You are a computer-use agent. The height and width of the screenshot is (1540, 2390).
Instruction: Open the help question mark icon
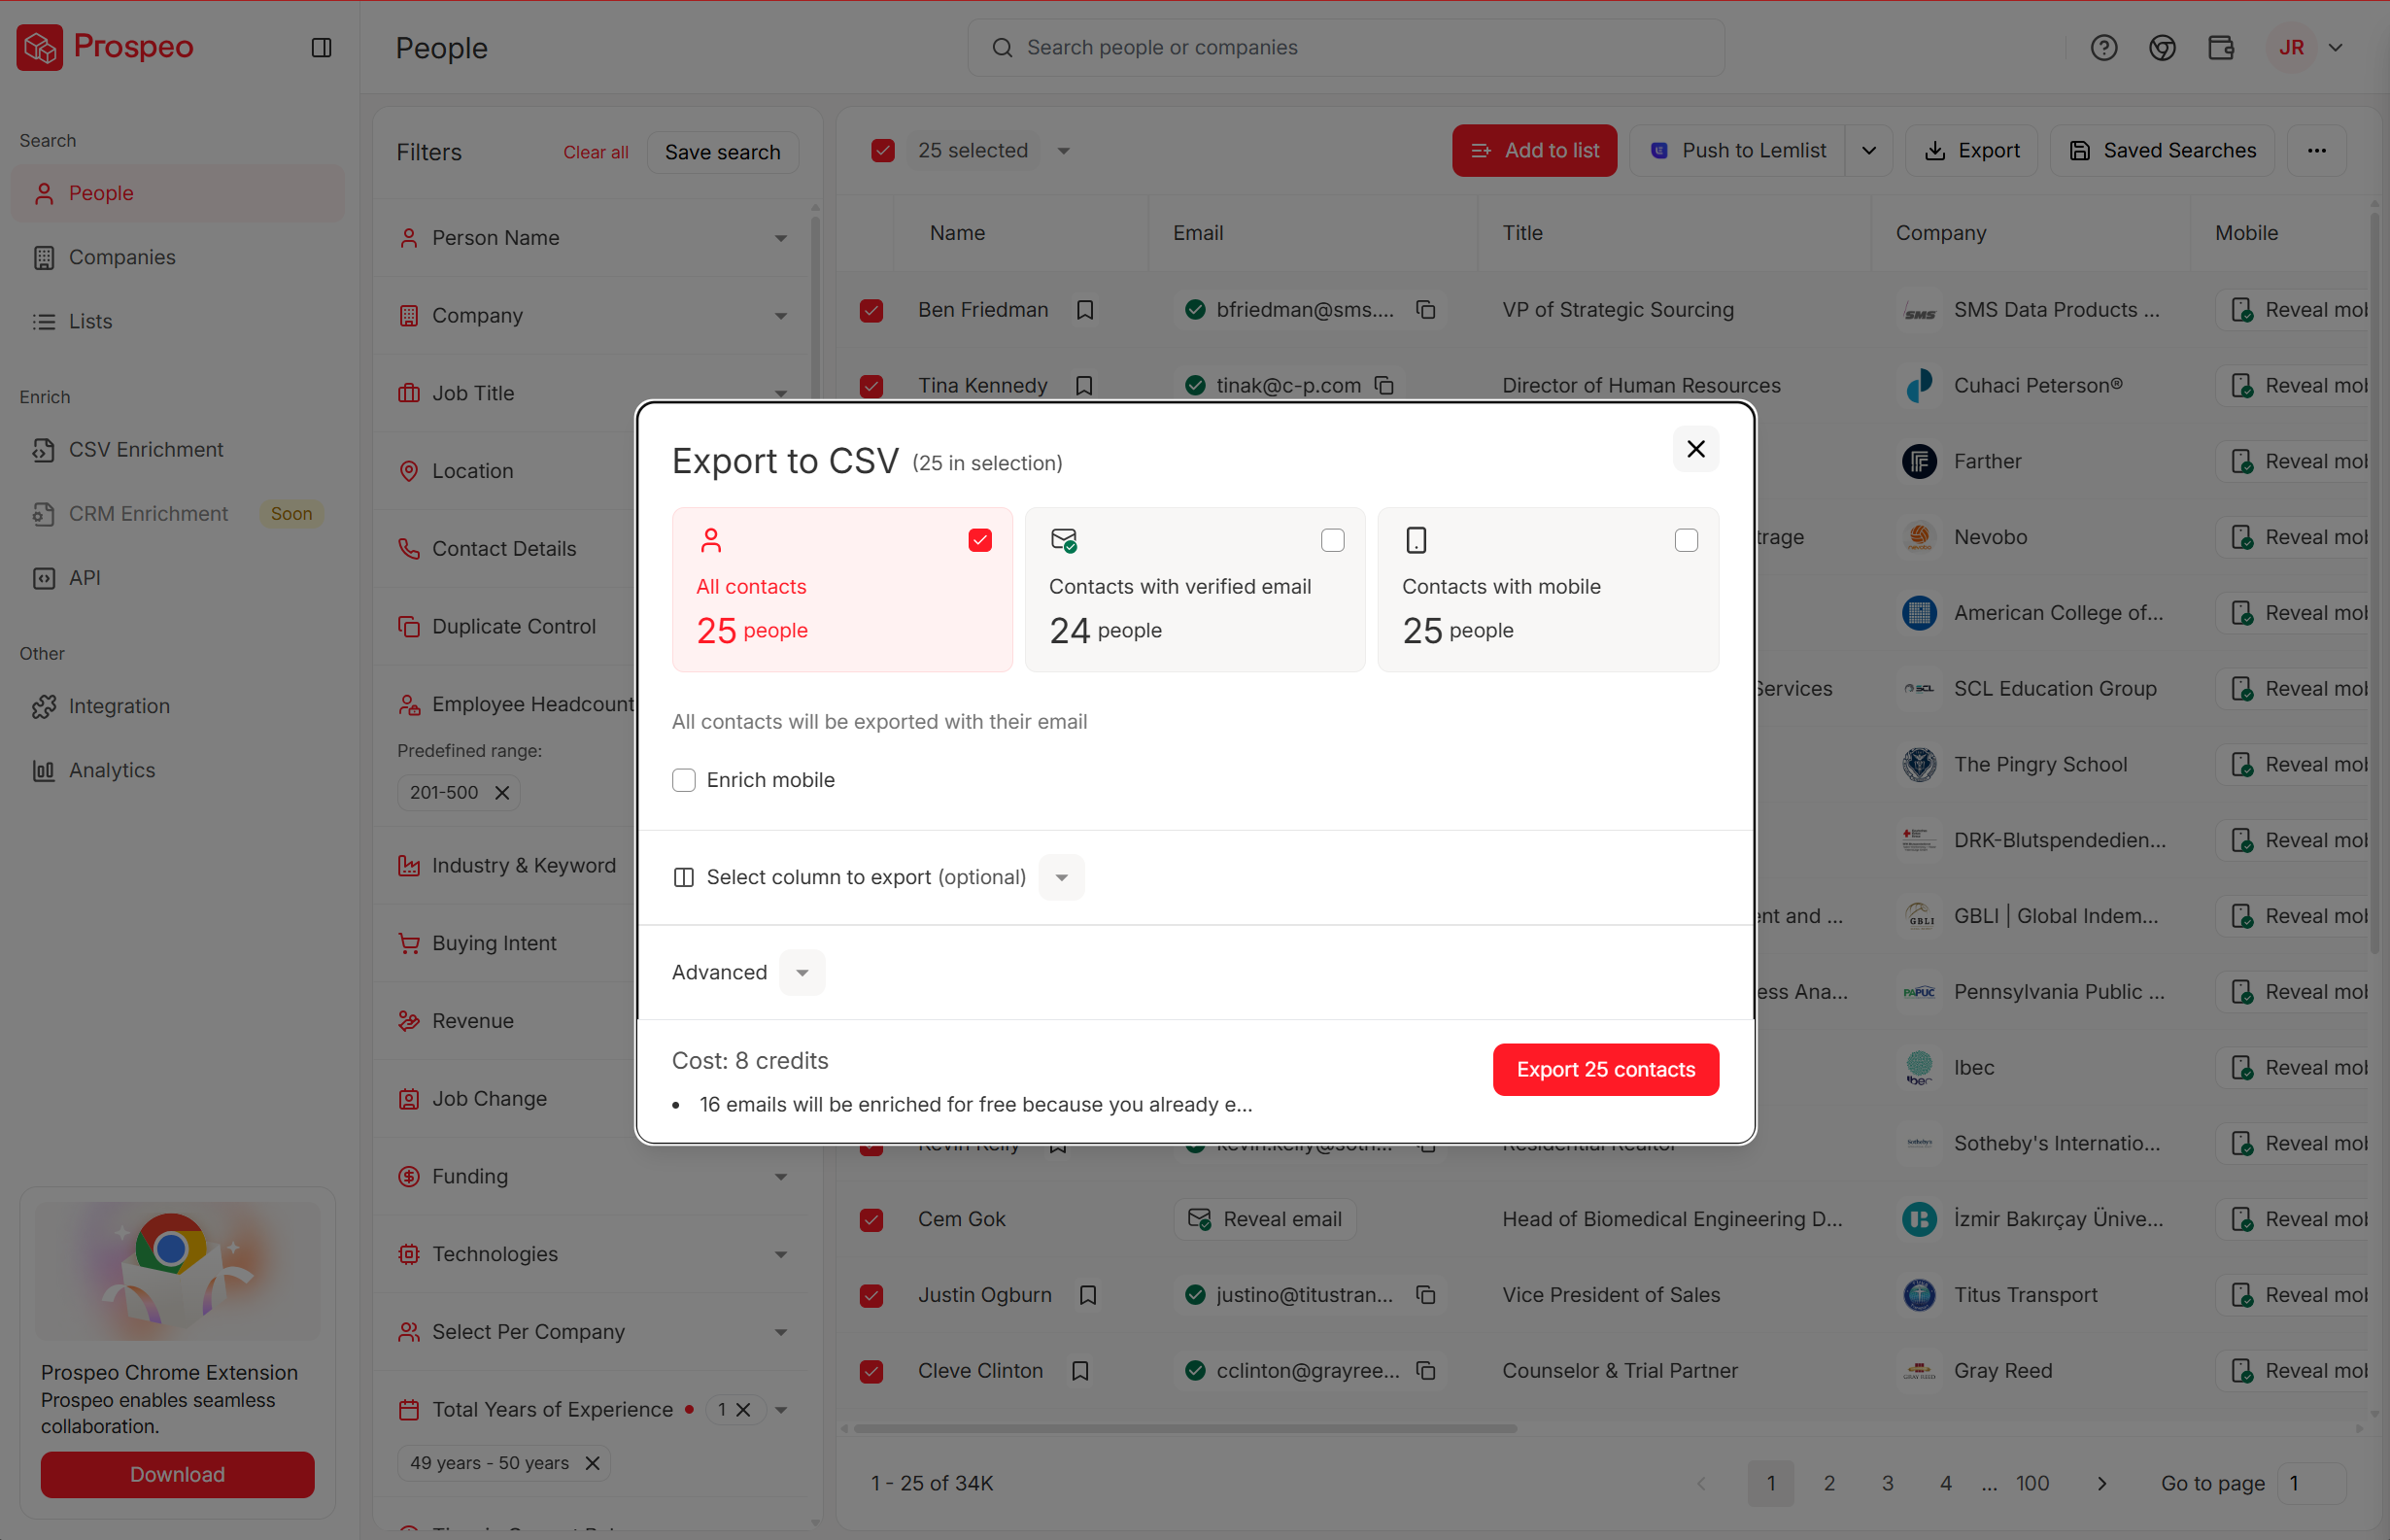[2103, 48]
